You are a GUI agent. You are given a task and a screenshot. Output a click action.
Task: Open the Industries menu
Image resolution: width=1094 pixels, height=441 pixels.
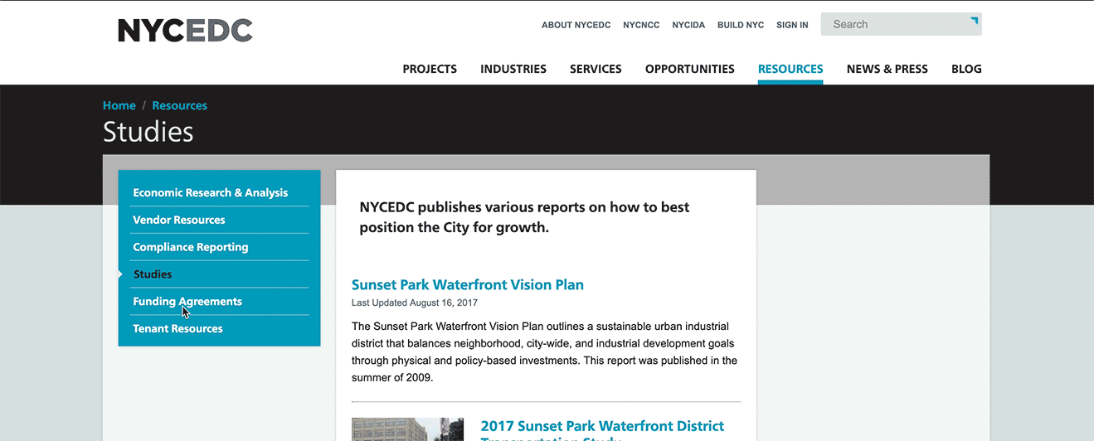coord(513,69)
